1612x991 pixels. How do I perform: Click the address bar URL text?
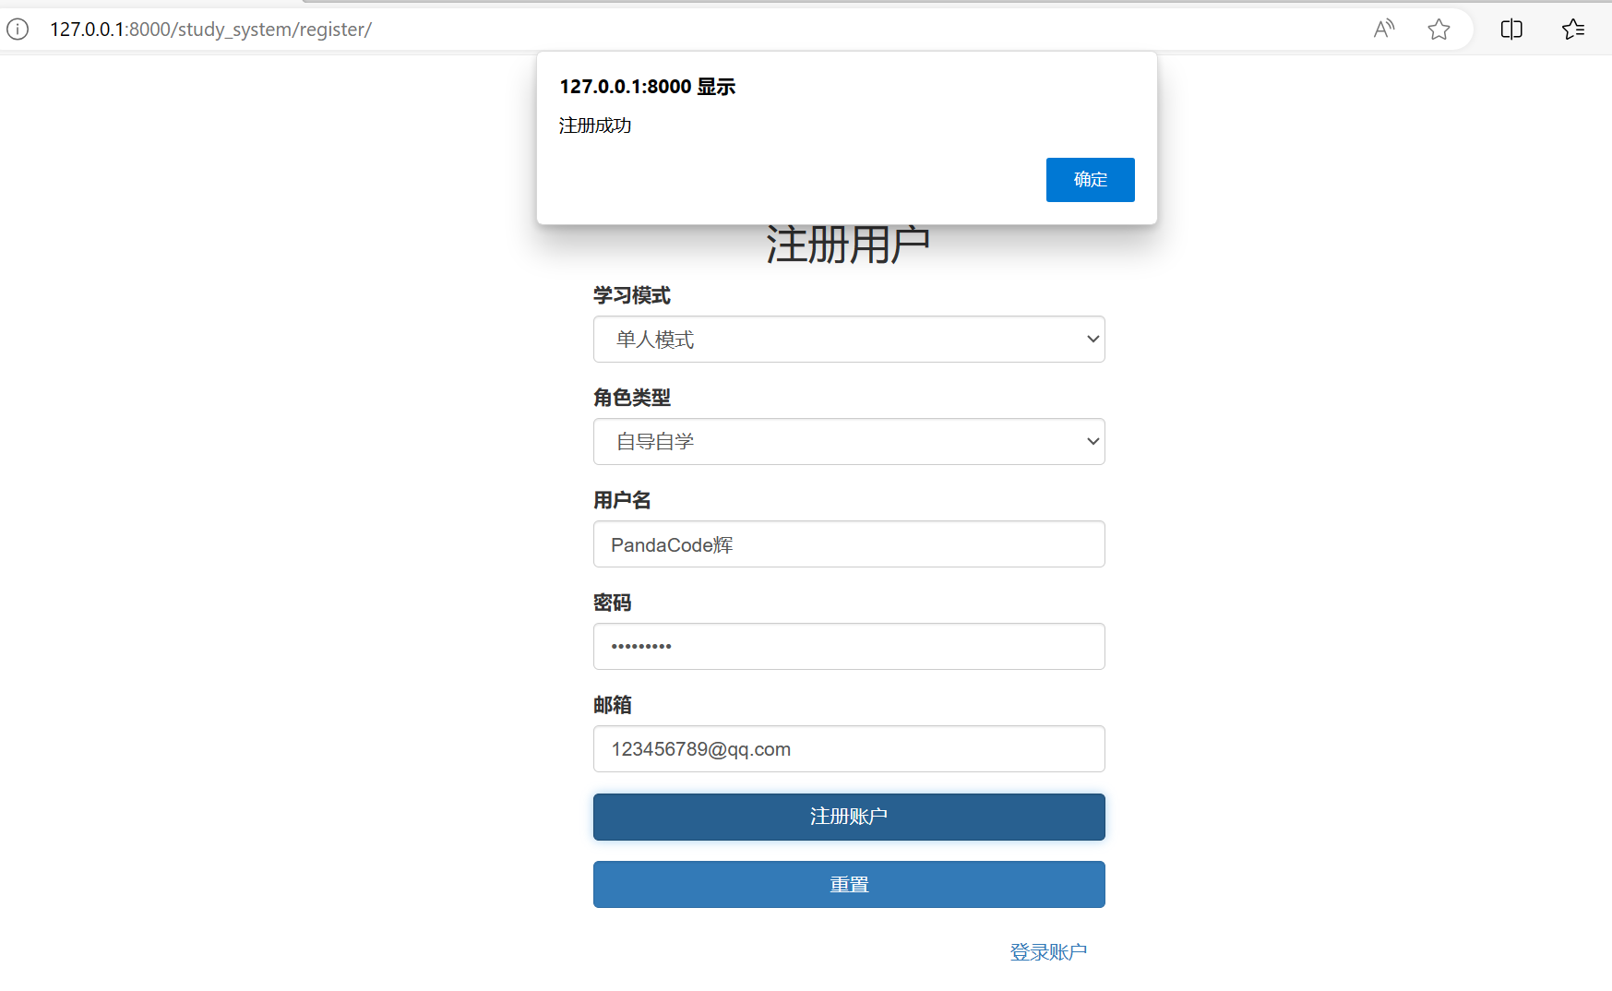pos(210,30)
